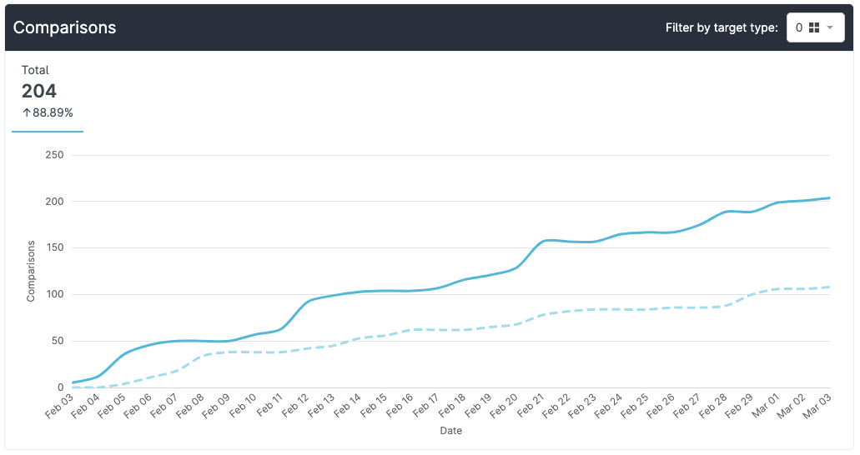Viewport: 860px width, 455px height.
Task: Expand the dropdown caret arrow
Action: pos(830,27)
